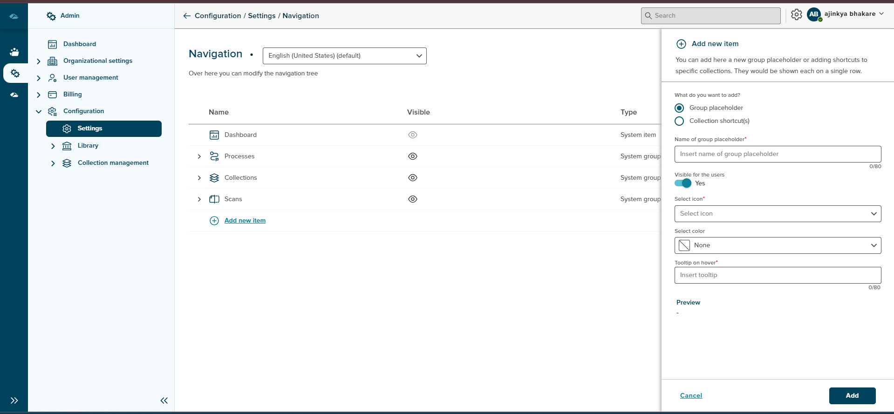Screen dimensions: 894x414
Task: Click the Scans book icon in table
Action: 214,199
